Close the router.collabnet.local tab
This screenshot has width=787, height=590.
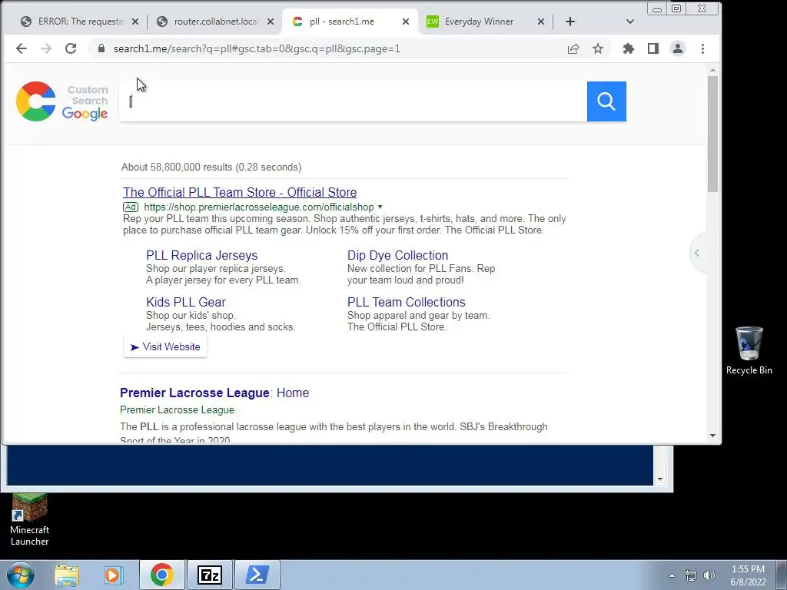[x=271, y=22]
